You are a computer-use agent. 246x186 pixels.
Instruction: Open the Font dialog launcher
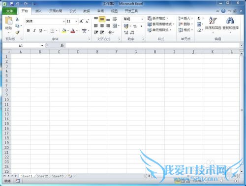coord(89,39)
